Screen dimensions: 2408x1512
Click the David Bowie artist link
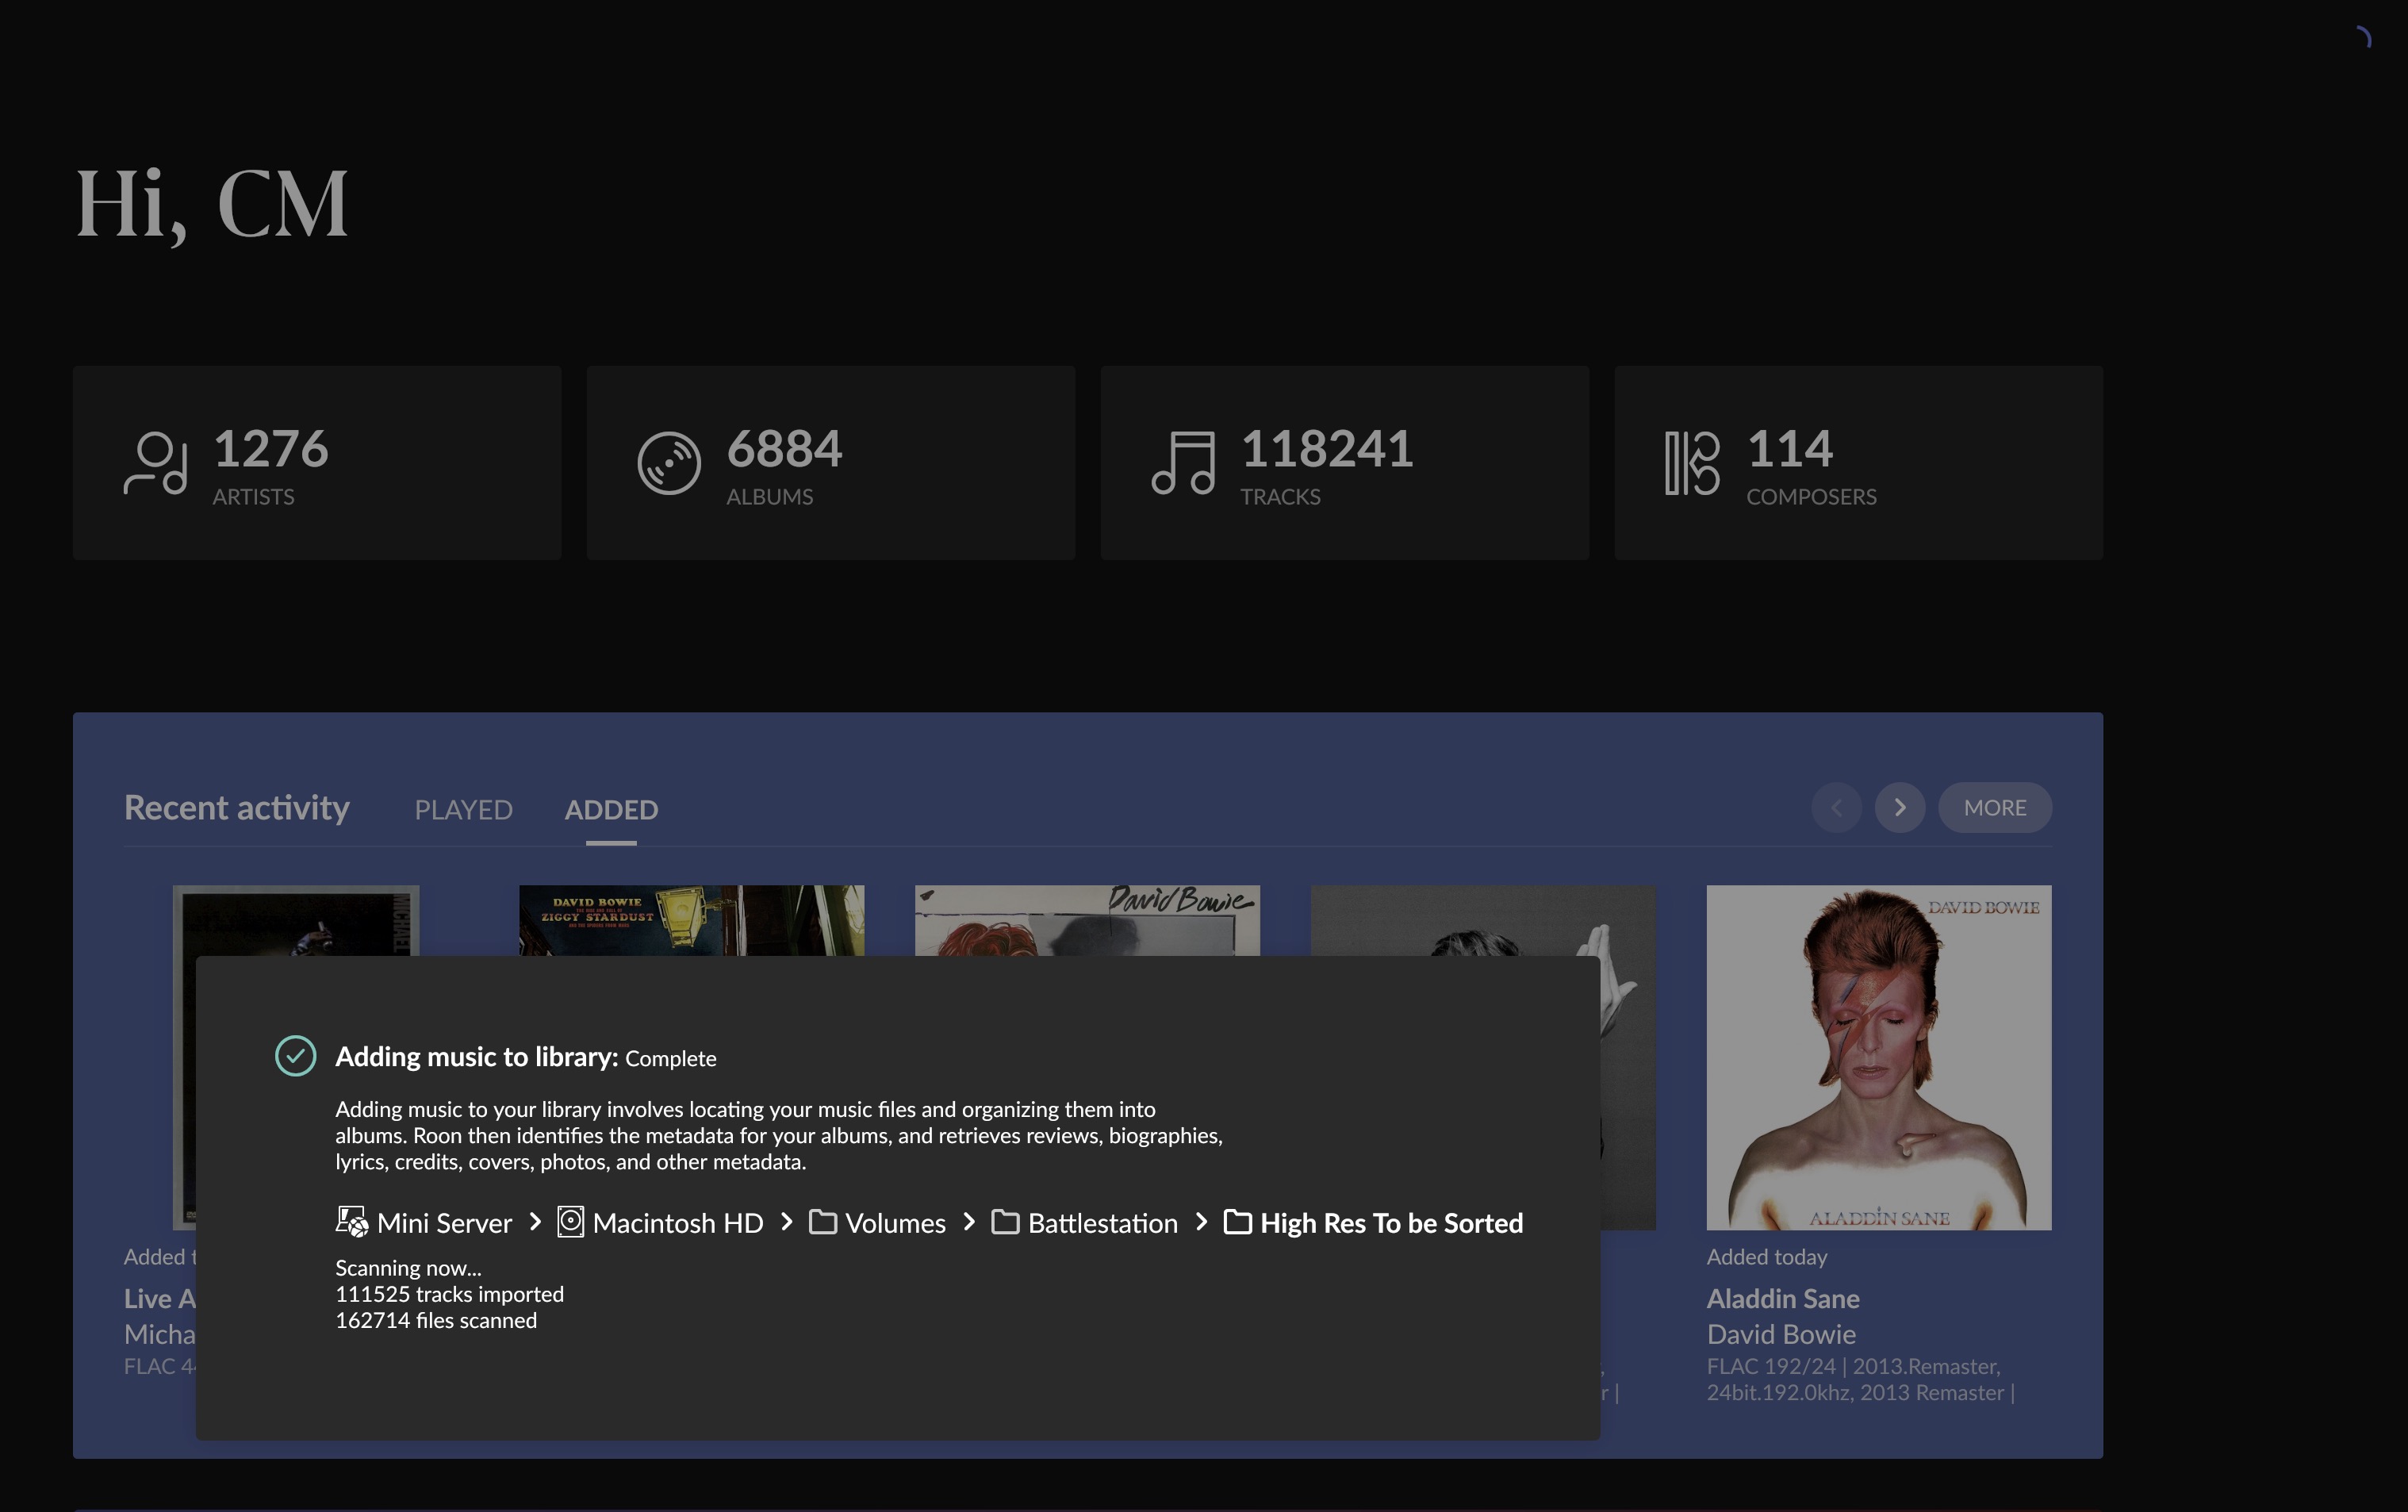click(x=1781, y=1334)
